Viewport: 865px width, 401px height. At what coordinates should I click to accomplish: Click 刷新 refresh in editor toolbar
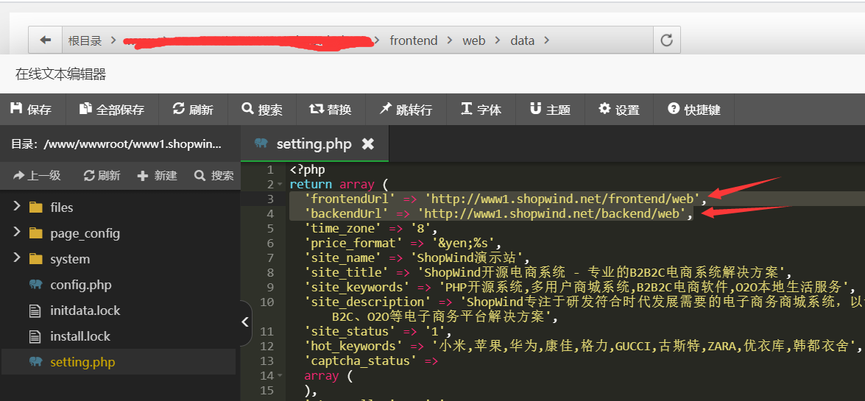[193, 109]
